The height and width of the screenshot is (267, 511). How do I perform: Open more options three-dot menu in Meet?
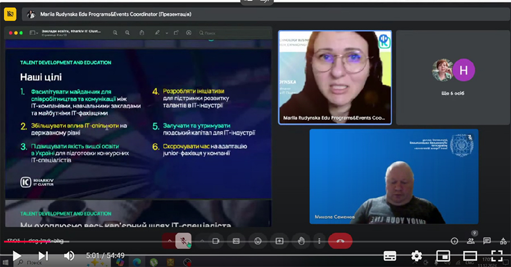(x=319, y=241)
